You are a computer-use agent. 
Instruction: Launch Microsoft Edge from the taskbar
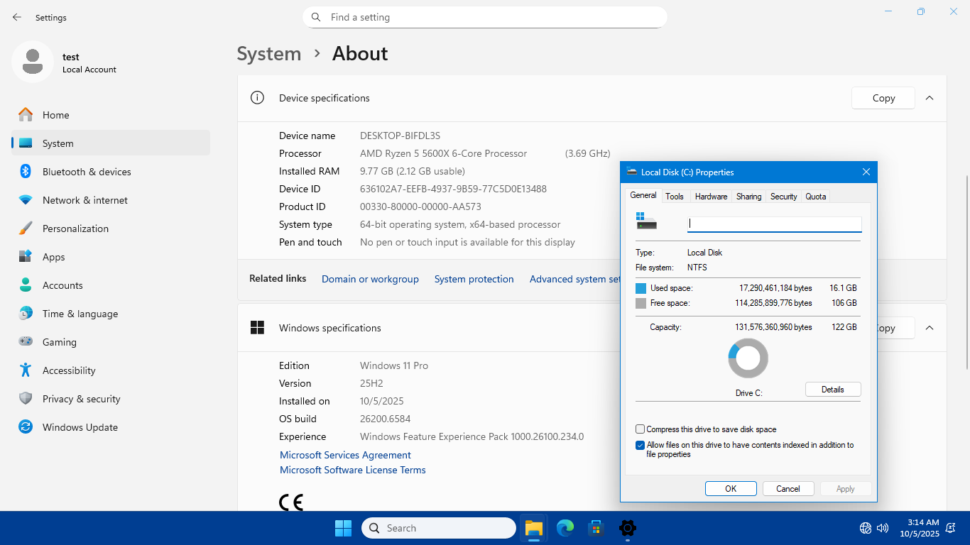point(565,528)
